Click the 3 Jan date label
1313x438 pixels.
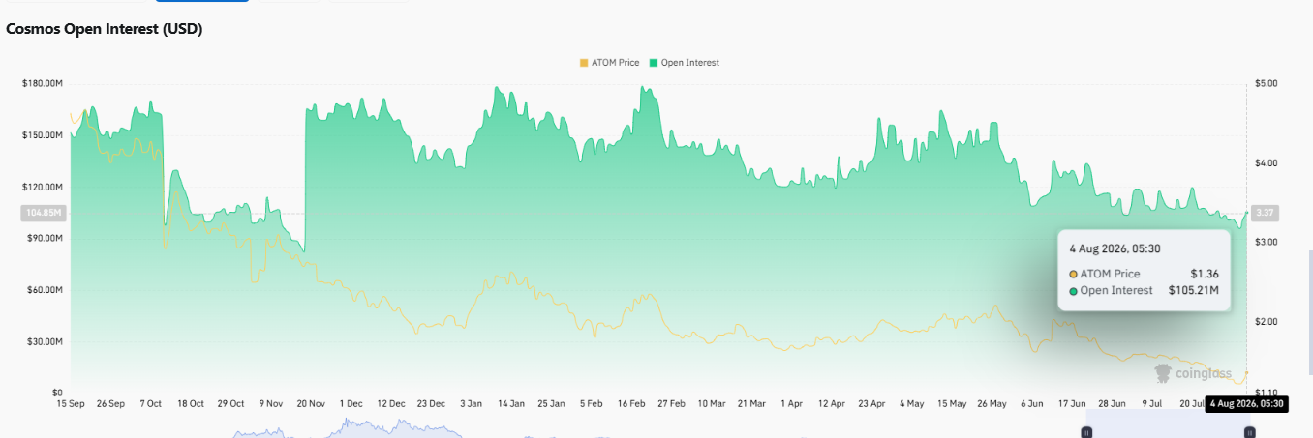click(x=470, y=403)
